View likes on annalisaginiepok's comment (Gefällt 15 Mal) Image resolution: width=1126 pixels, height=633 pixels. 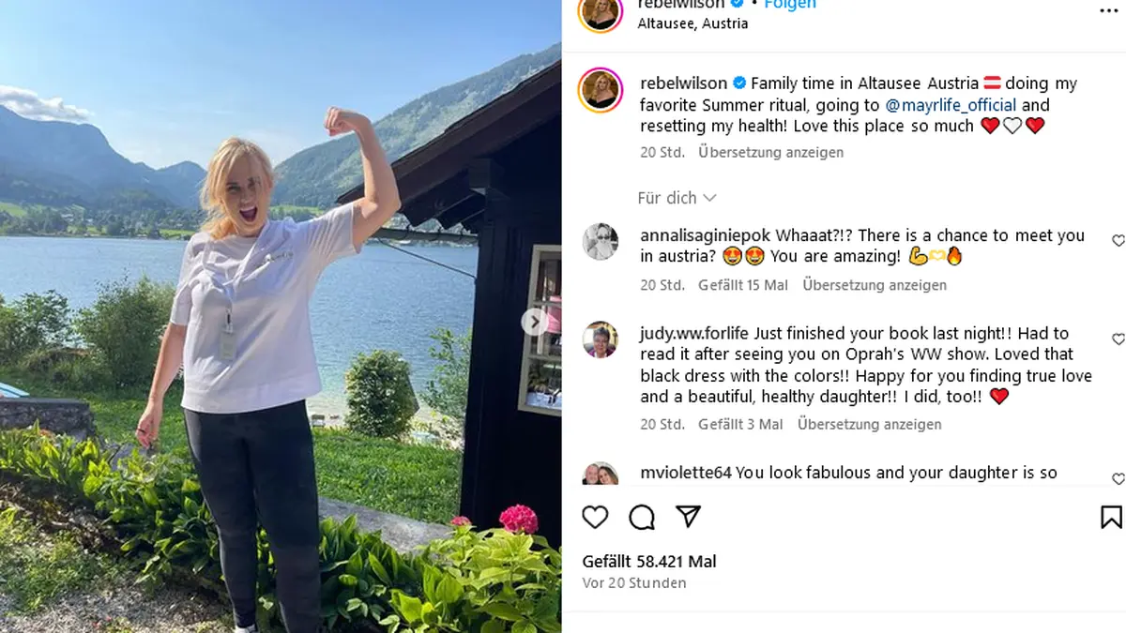click(743, 285)
